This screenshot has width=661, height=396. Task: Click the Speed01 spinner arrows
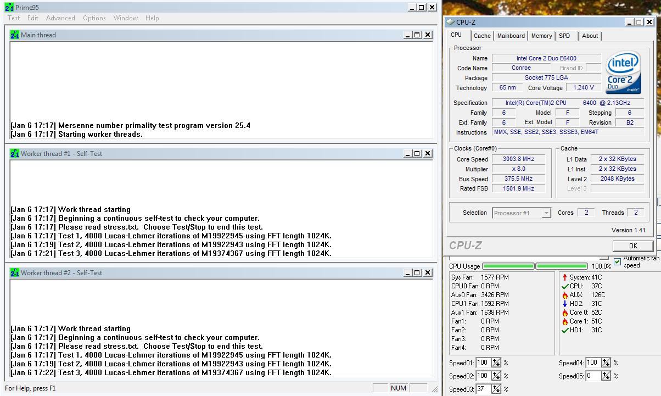pos(496,362)
